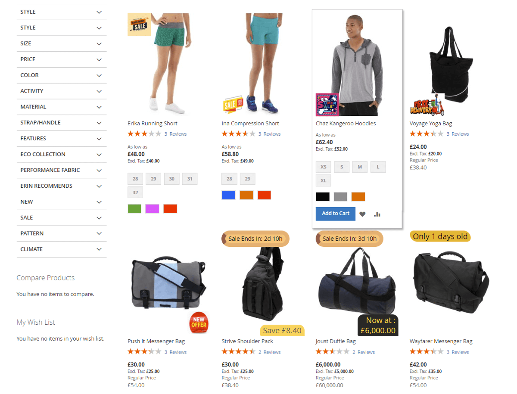Add Chaz Kangeroo Hoodies to wish list
This screenshot has height=394, width=517.
tap(362, 214)
